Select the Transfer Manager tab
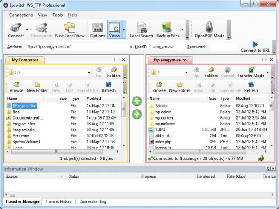The height and width of the screenshot is (209, 279). [x=23, y=201]
